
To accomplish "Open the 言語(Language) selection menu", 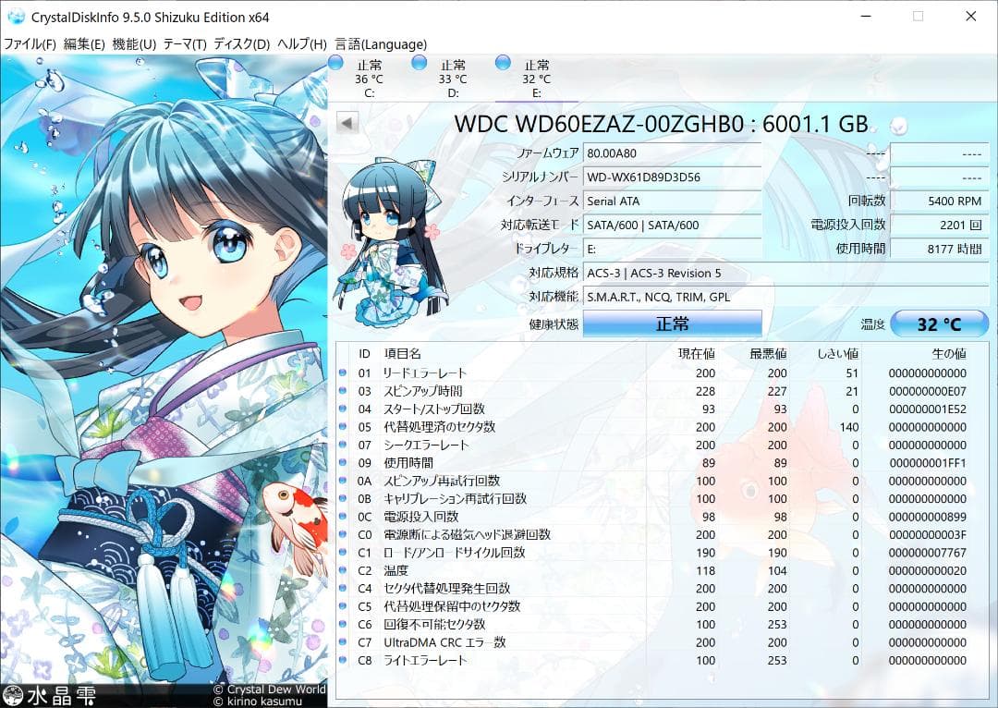I will click(381, 43).
